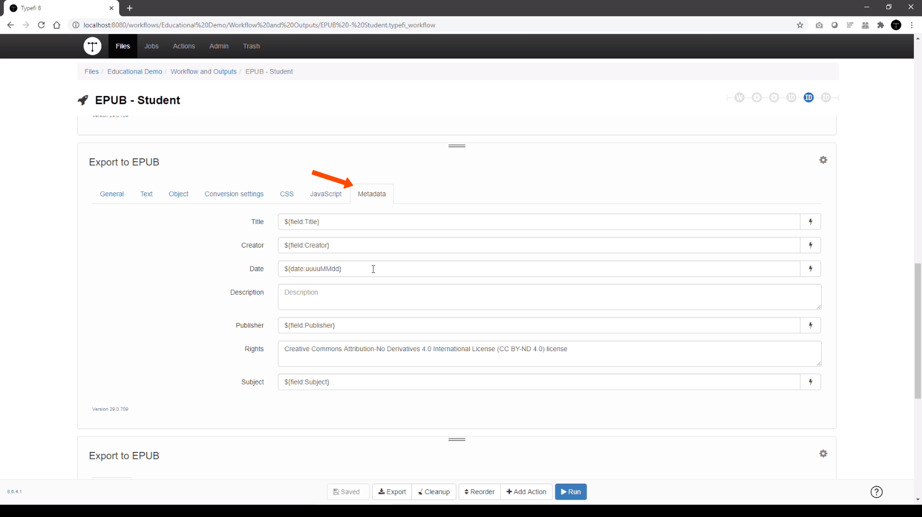The width and height of the screenshot is (922, 517).
Task: Reload the page with refresh icon
Action: 41,25
